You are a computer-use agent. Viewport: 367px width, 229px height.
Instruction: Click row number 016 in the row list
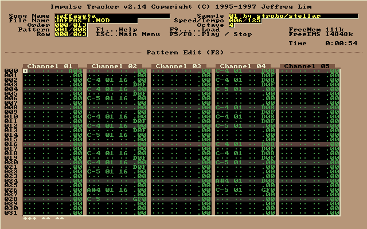pyautogui.click(x=11, y=144)
